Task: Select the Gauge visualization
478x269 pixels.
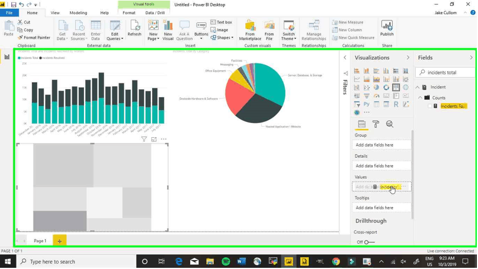Action: click(x=376, y=96)
